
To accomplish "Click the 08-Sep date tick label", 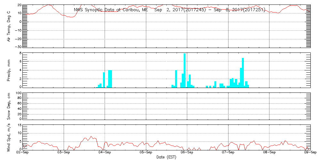I will pos(269,153).
